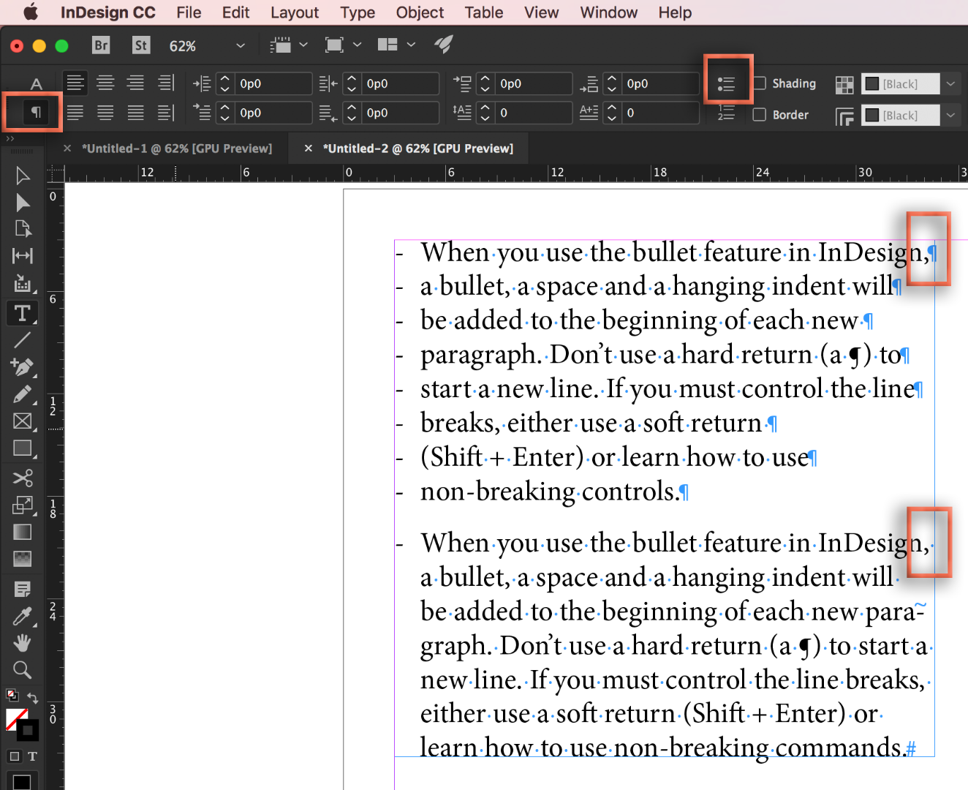Viewport: 968px width, 790px height.
Task: Apply right paragraph alignment
Action: pos(135,83)
